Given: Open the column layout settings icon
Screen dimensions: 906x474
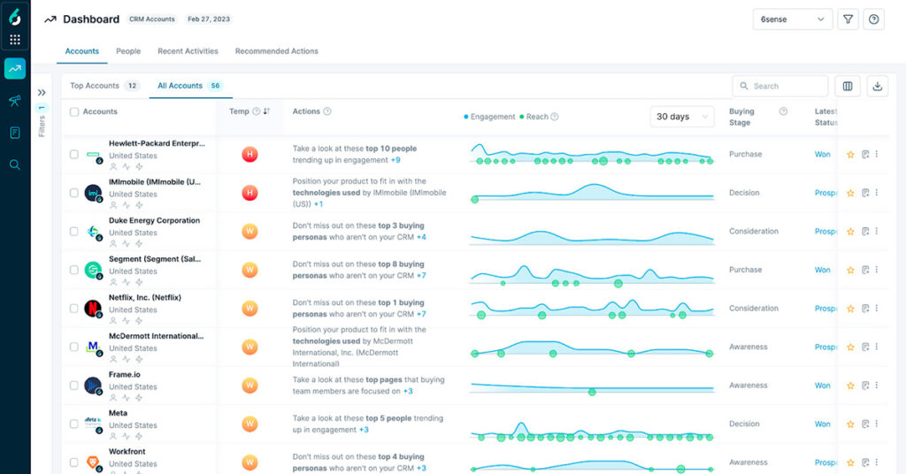Looking at the screenshot, I should point(848,86).
